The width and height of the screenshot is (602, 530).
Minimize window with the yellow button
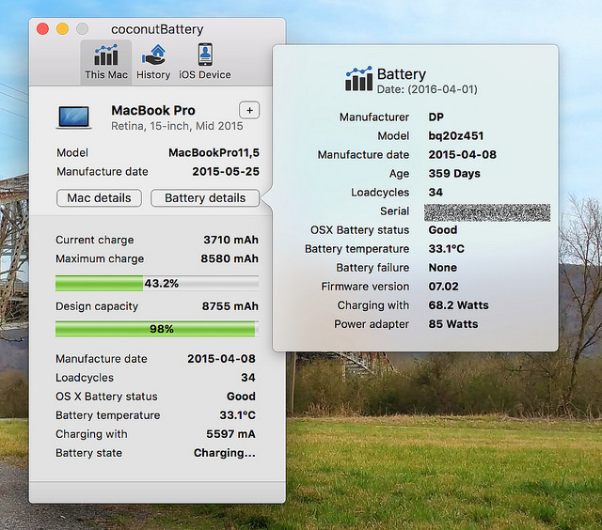[63, 29]
